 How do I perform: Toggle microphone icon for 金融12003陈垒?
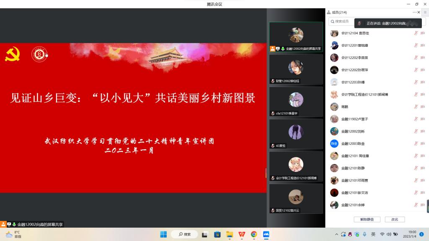click(416, 144)
